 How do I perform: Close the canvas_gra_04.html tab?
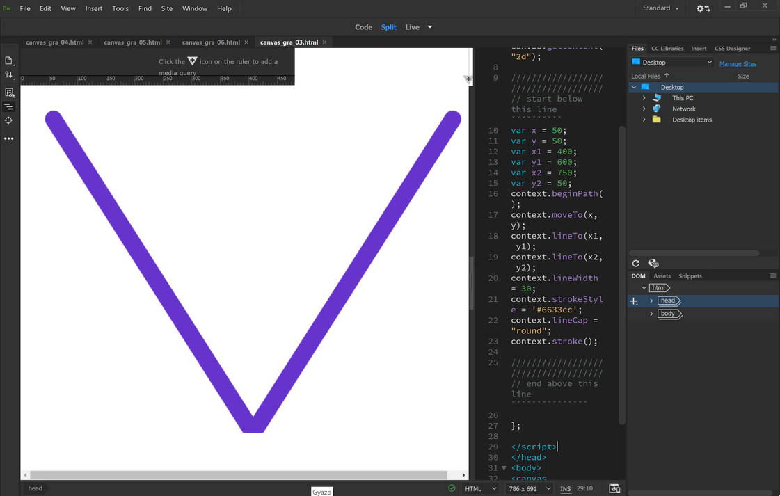pyautogui.click(x=90, y=42)
